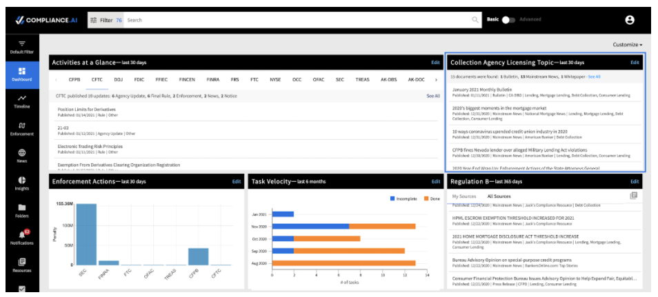
Task: Edit the Task Velocity widget
Action: (x=436, y=182)
